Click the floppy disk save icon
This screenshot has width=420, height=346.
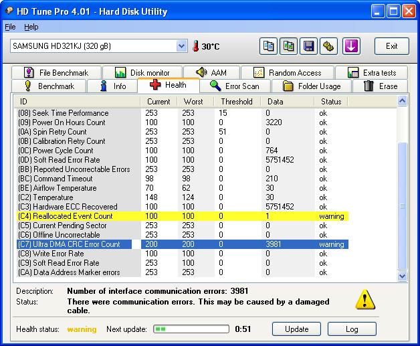tap(309, 46)
